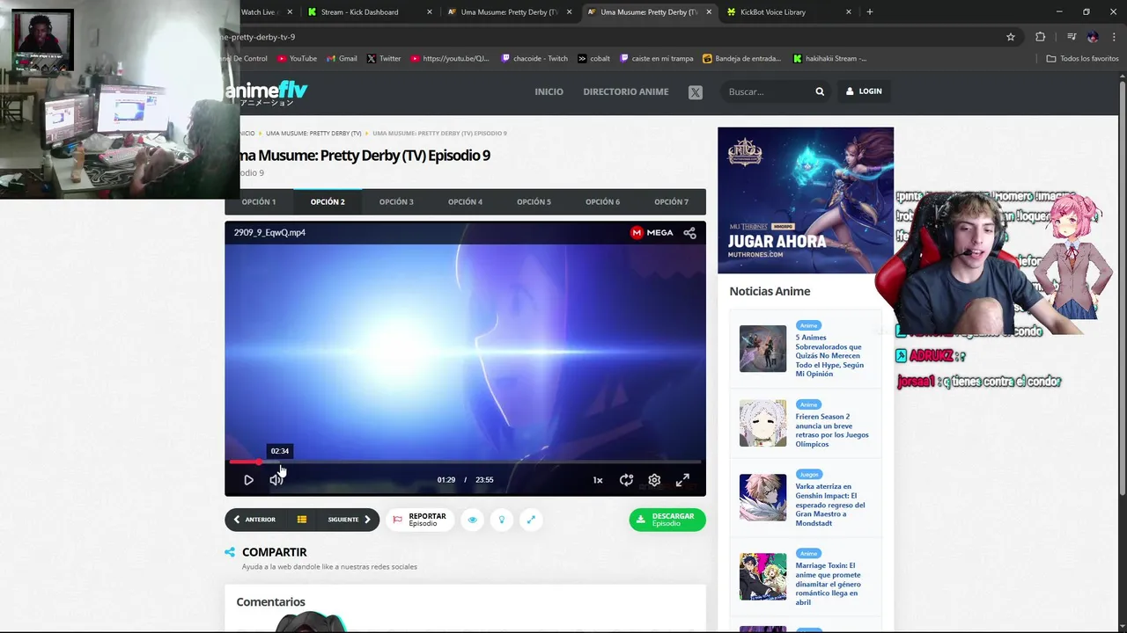Click the LOGIN button
Image resolution: width=1127 pixels, height=633 pixels.
[x=864, y=91]
